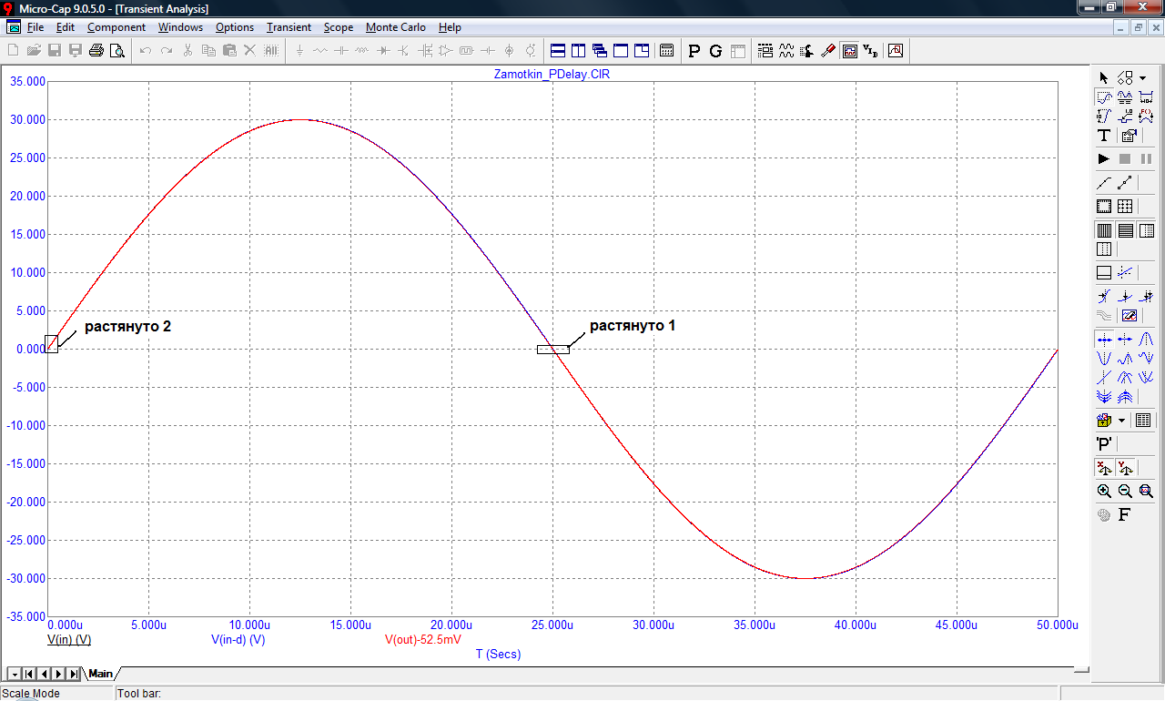Image resolution: width=1165 pixels, height=701 pixels.
Task: Click the V(in-d) (V) waveform label
Action: tap(238, 640)
